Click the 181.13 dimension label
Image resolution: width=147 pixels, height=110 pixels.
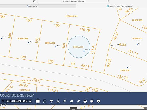(133, 52)
